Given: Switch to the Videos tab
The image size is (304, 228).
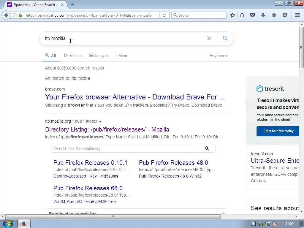Looking at the screenshot, I should tap(73, 56).
